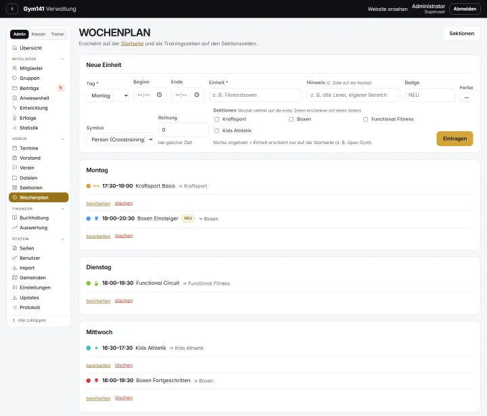The height and width of the screenshot is (416, 487).
Task: Follow the Startseite link
Action: coord(133,43)
